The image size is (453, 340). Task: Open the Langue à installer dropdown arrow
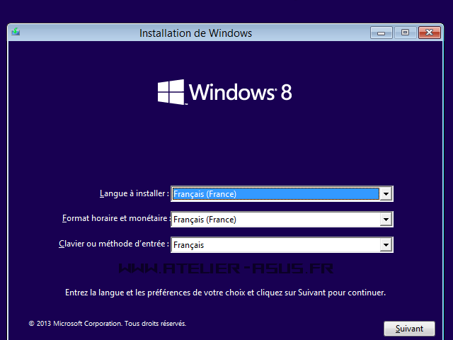(386, 193)
